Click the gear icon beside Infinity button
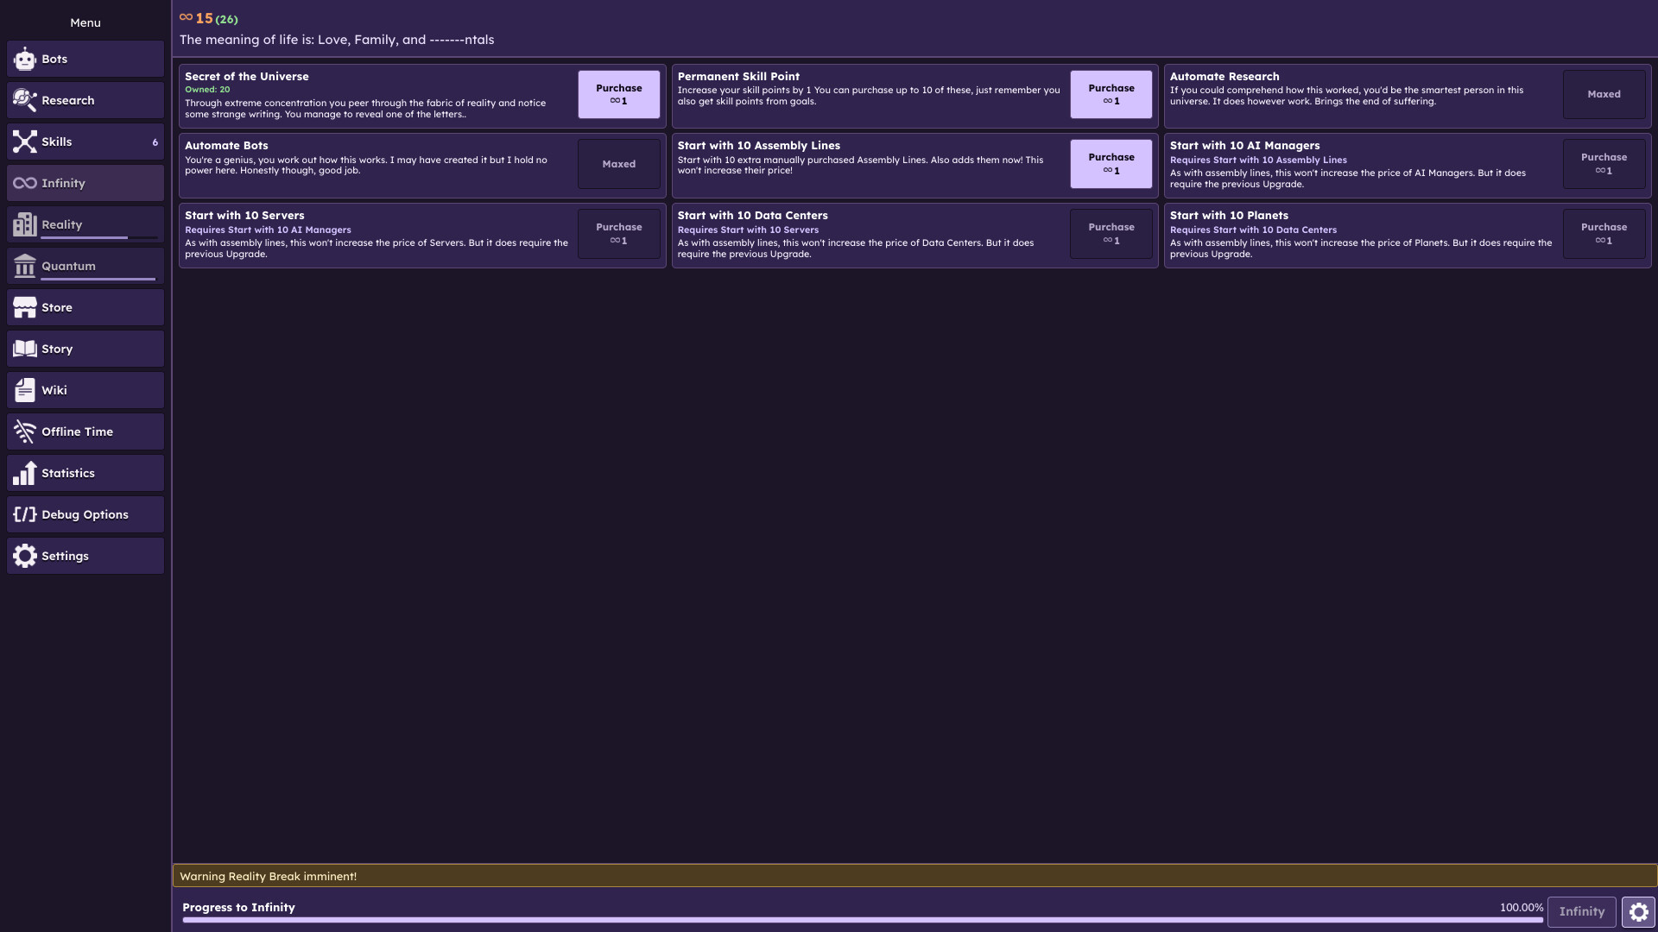The image size is (1658, 932). [x=1638, y=911]
